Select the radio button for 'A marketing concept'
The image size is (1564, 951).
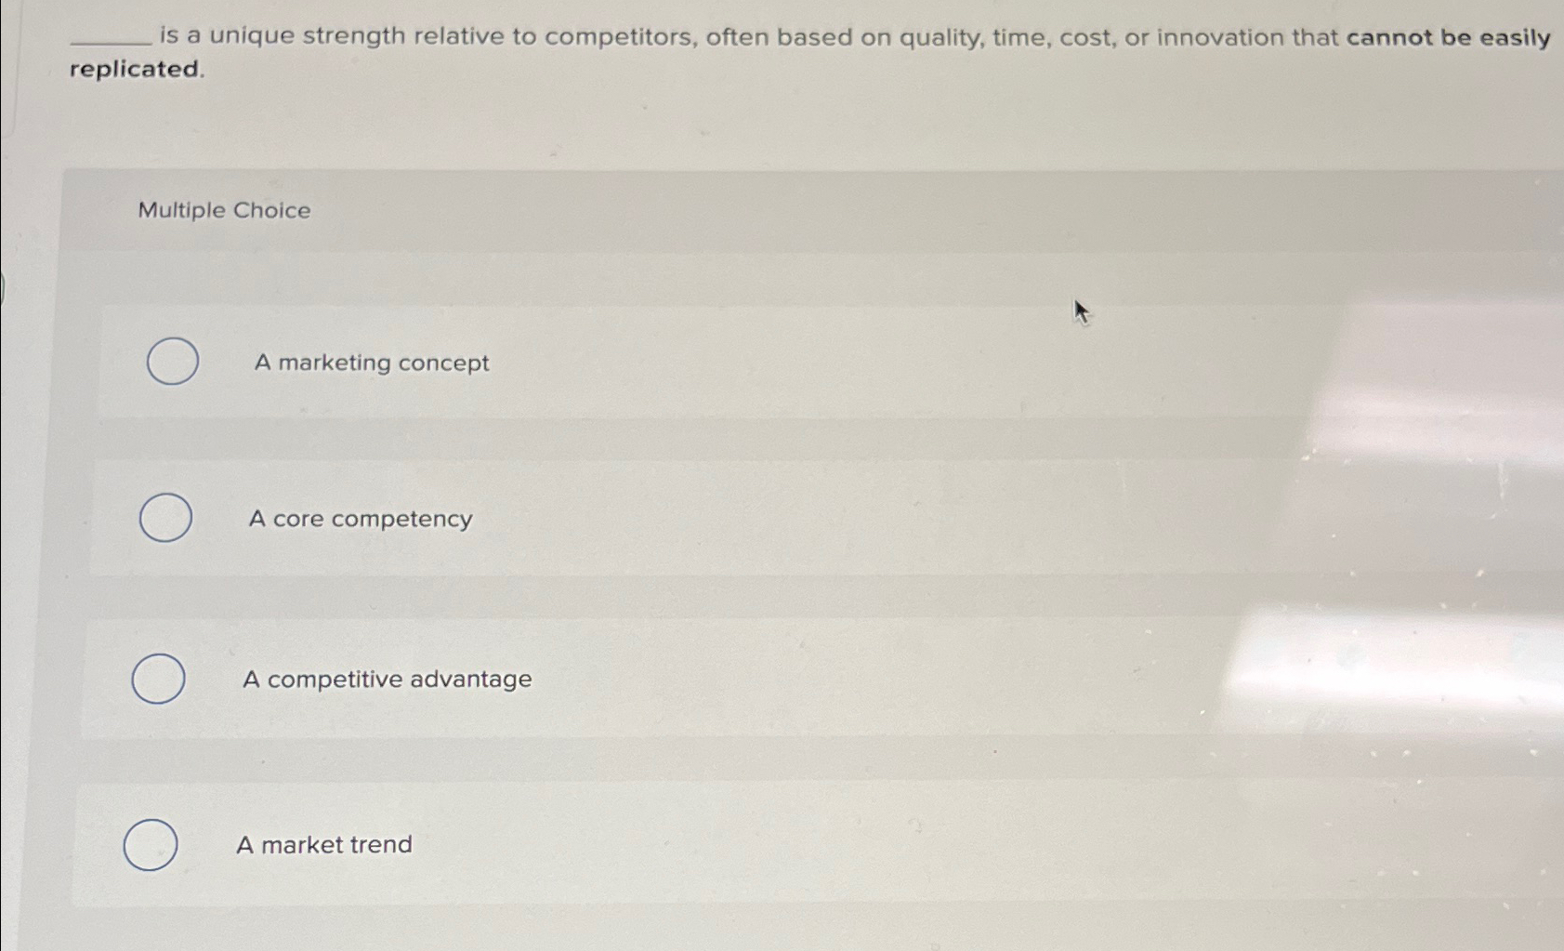pyautogui.click(x=172, y=363)
